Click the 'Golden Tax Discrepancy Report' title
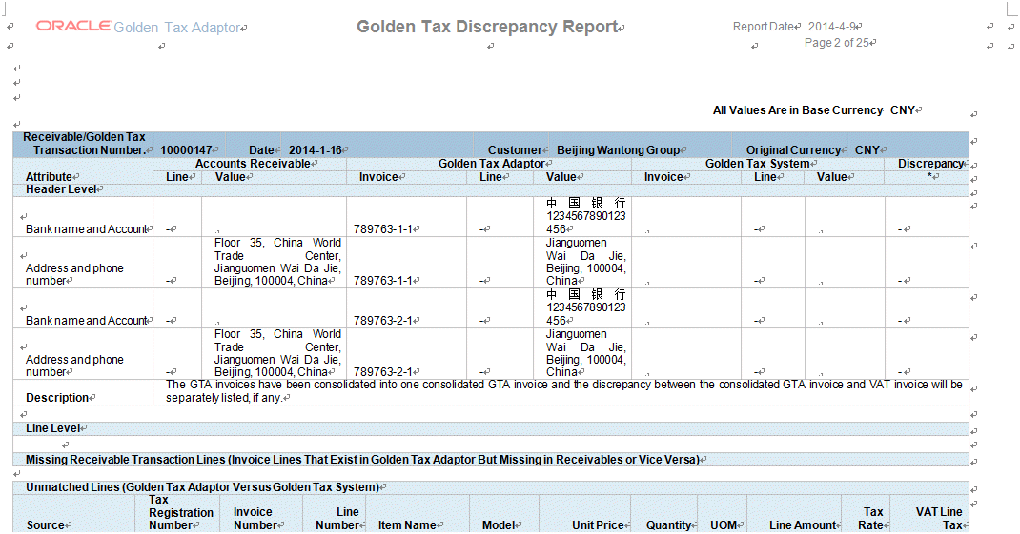This screenshot has width=1020, height=534. click(x=486, y=27)
